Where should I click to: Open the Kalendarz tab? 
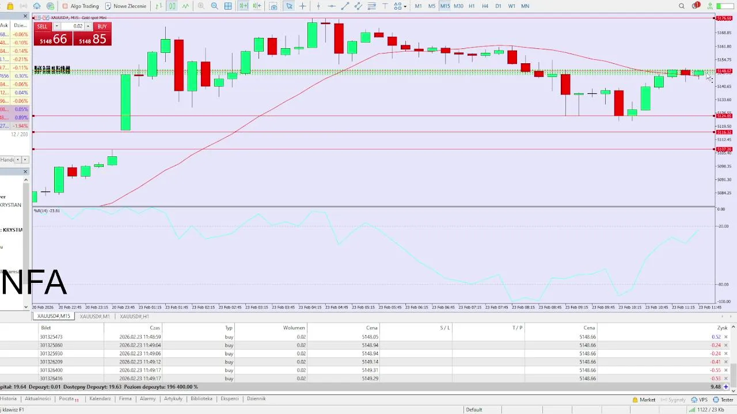point(100,398)
